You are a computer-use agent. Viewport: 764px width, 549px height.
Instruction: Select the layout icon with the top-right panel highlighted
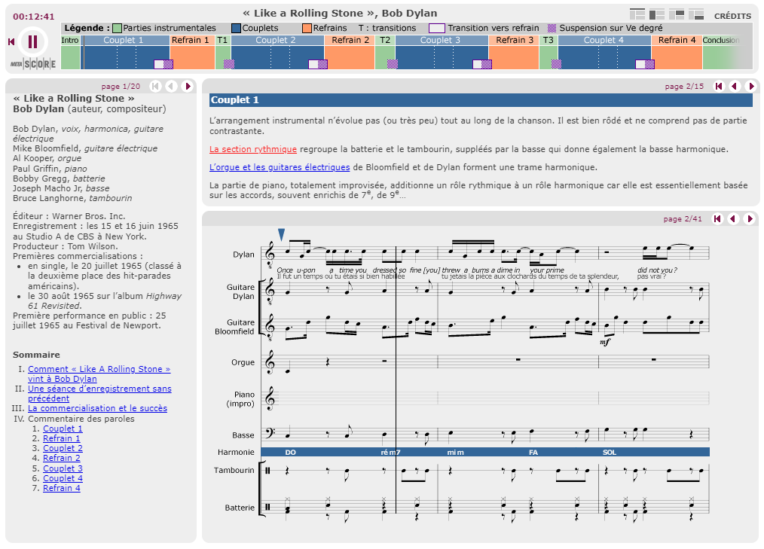click(x=677, y=14)
